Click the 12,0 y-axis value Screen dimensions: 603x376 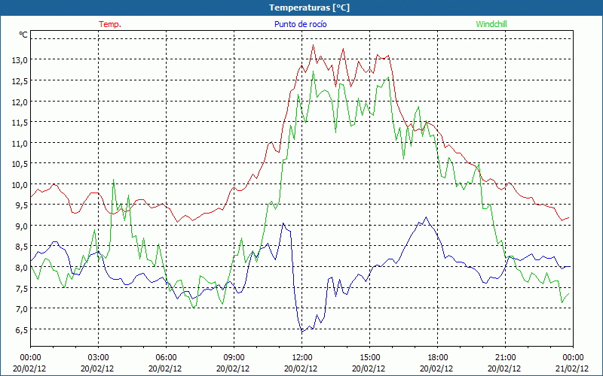tap(20, 102)
